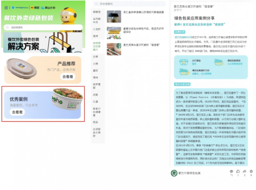Select the 咖啡茶饮奶茶果汁 category
This screenshot has width=256, height=190.
tap(97, 46)
